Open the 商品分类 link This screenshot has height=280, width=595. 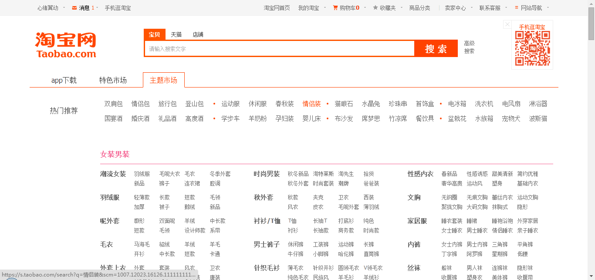click(x=419, y=8)
